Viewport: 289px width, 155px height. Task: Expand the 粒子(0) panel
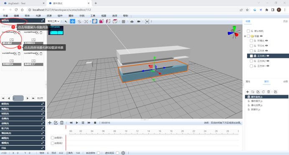(x=43, y=128)
